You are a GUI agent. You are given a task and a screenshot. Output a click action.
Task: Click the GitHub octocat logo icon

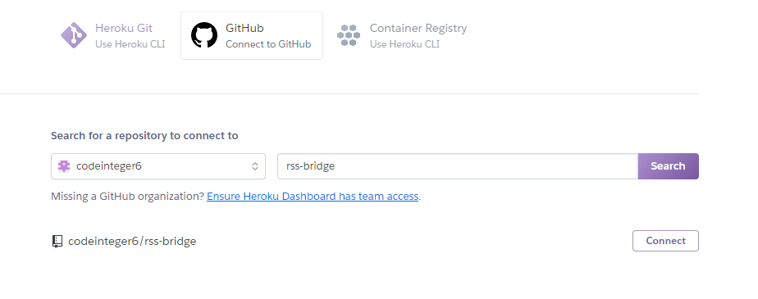tap(204, 35)
